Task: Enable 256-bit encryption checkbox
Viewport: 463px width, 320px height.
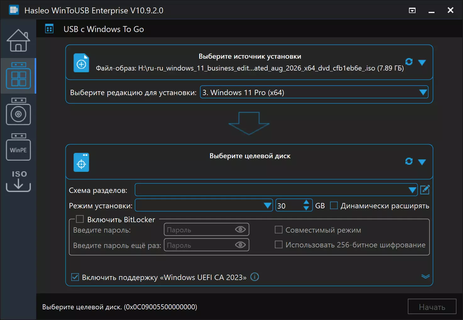Action: pos(278,244)
